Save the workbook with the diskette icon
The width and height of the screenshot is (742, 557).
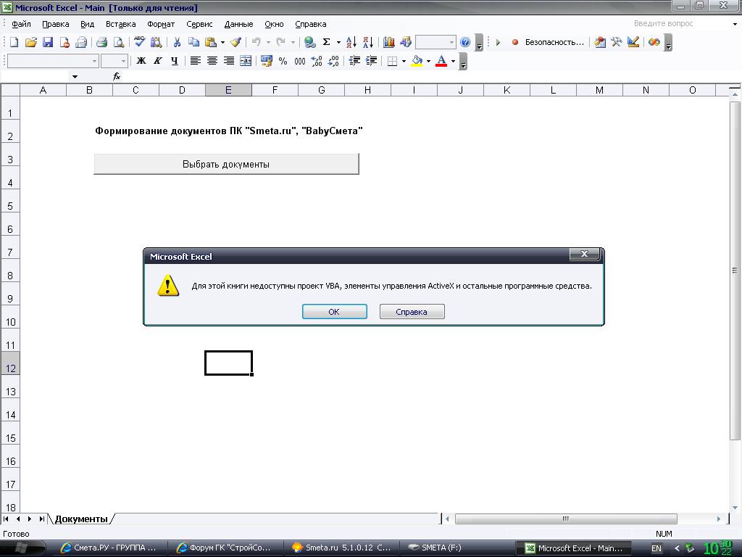click(x=47, y=42)
